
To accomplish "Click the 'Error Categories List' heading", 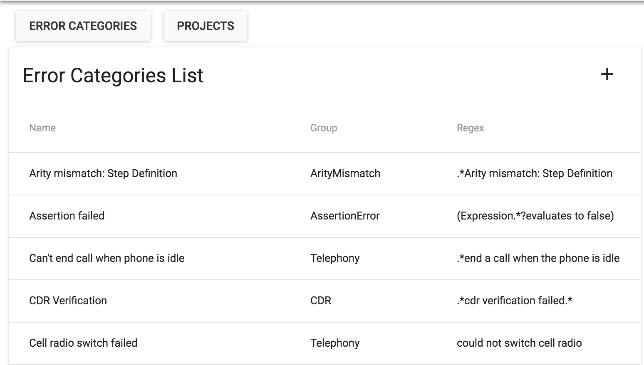I will [x=113, y=76].
